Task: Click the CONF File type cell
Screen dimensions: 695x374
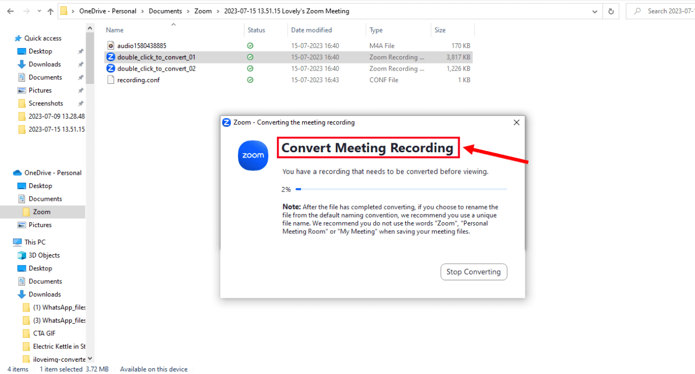Action: pyautogui.click(x=383, y=80)
